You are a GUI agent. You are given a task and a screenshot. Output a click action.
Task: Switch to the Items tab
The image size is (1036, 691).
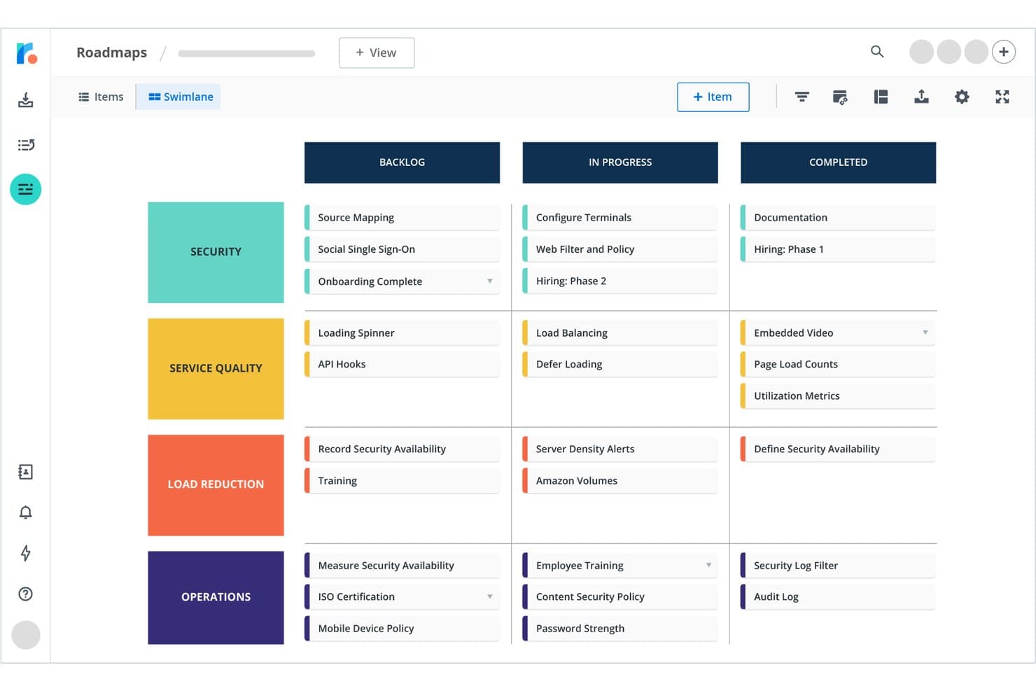(101, 97)
